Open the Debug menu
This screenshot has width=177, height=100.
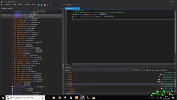[20, 5]
